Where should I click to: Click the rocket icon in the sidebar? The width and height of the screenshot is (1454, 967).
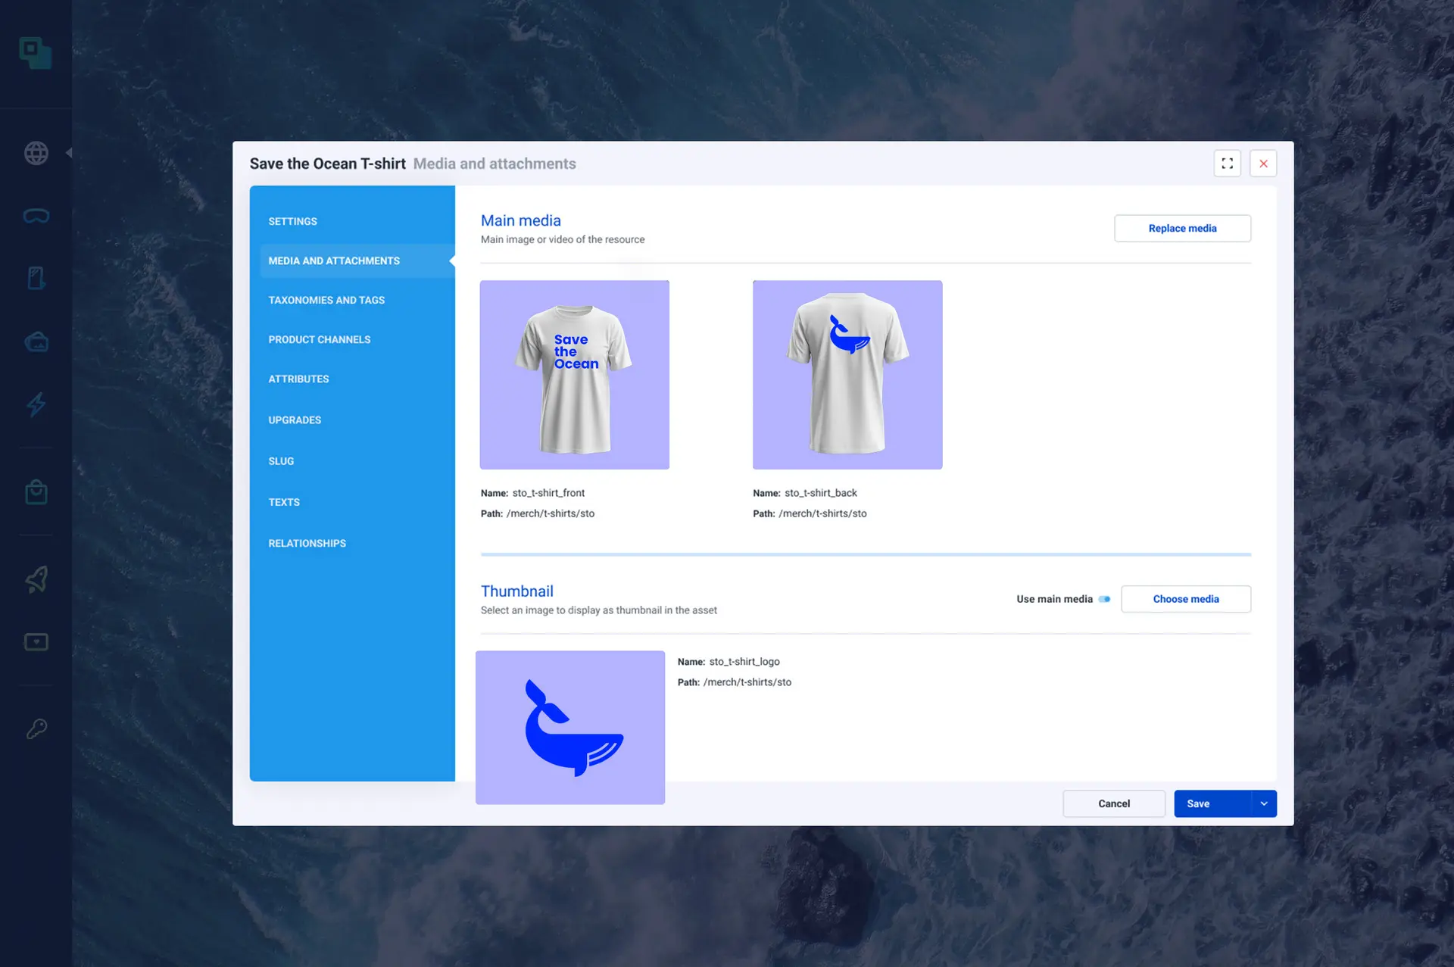pos(36,579)
